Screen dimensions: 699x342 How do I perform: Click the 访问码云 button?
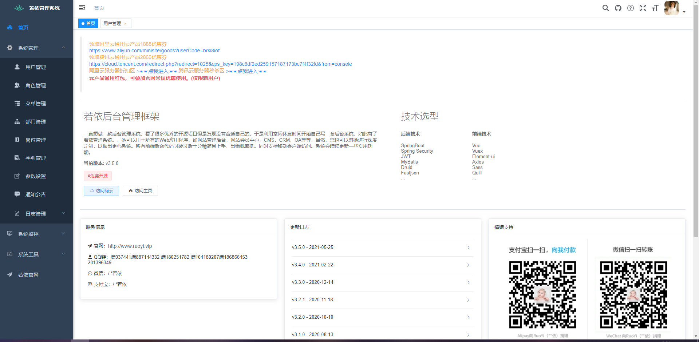click(101, 191)
